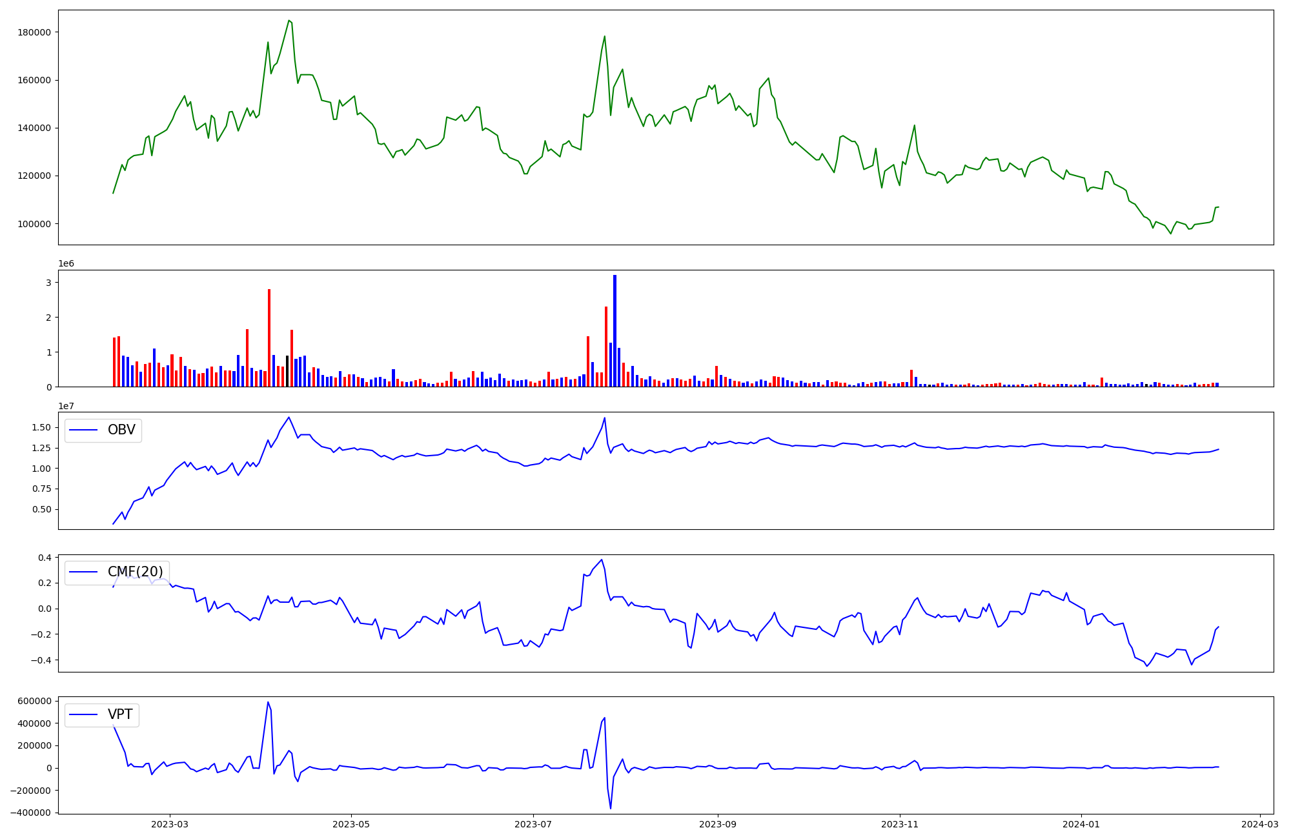This screenshot has height=839, width=1291.
Task: Click the 180000 price axis label
Action: tap(34, 32)
